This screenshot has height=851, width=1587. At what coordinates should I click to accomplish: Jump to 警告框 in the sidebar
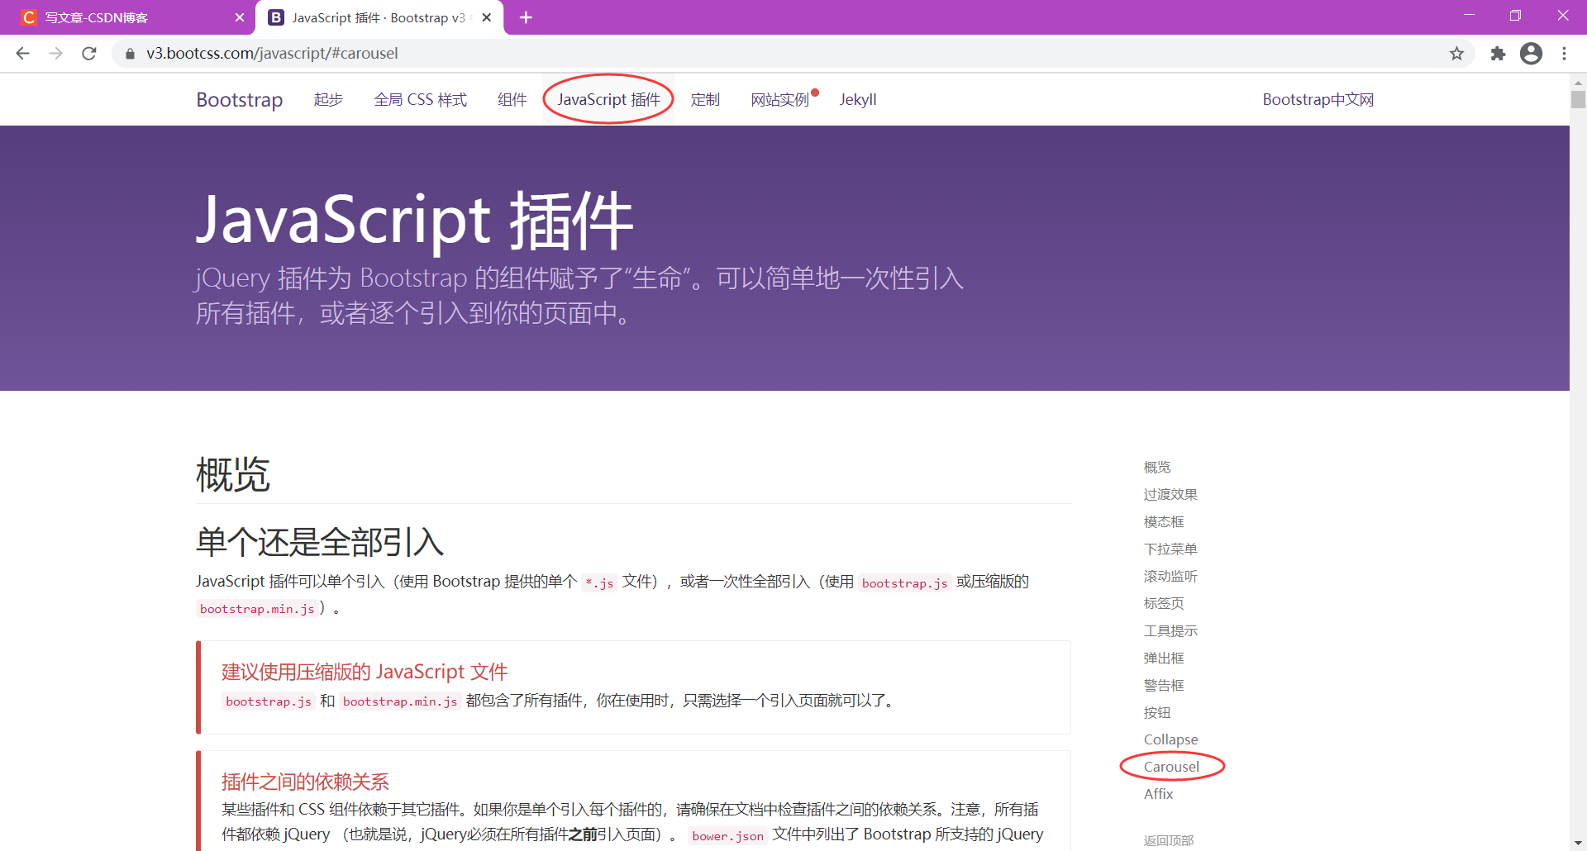tap(1164, 686)
